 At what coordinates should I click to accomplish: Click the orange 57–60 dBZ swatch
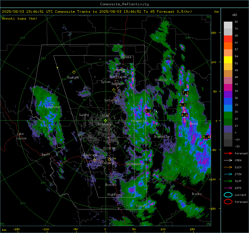click(x=228, y=46)
